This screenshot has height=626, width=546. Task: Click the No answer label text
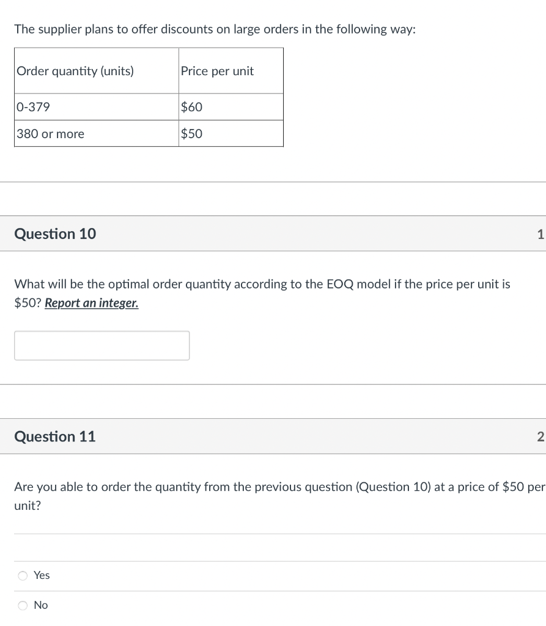[41, 605]
